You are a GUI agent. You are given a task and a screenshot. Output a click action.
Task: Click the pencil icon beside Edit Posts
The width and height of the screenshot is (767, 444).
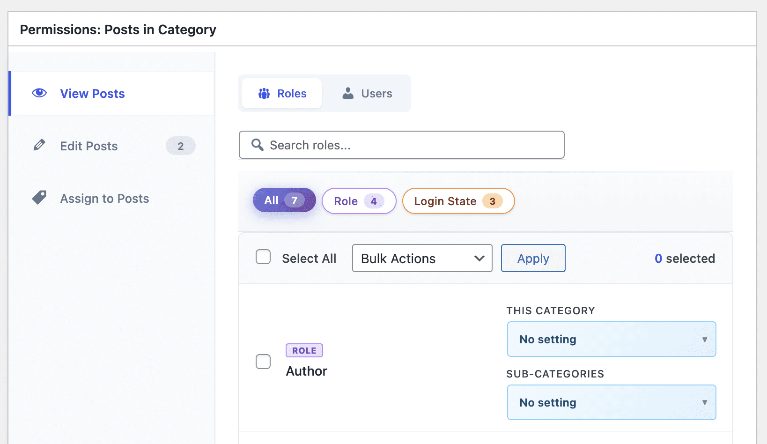pyautogui.click(x=39, y=145)
